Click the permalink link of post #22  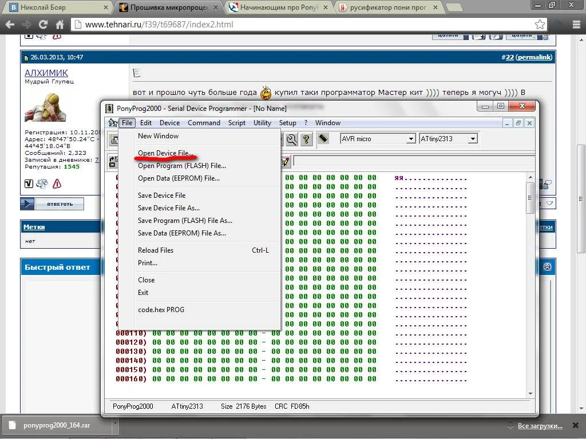pyautogui.click(x=535, y=57)
